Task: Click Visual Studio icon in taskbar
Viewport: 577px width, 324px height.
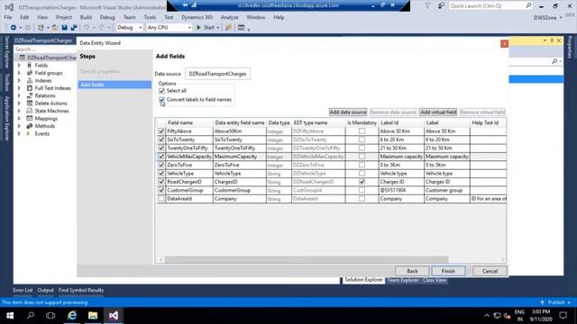Action: click(x=114, y=316)
